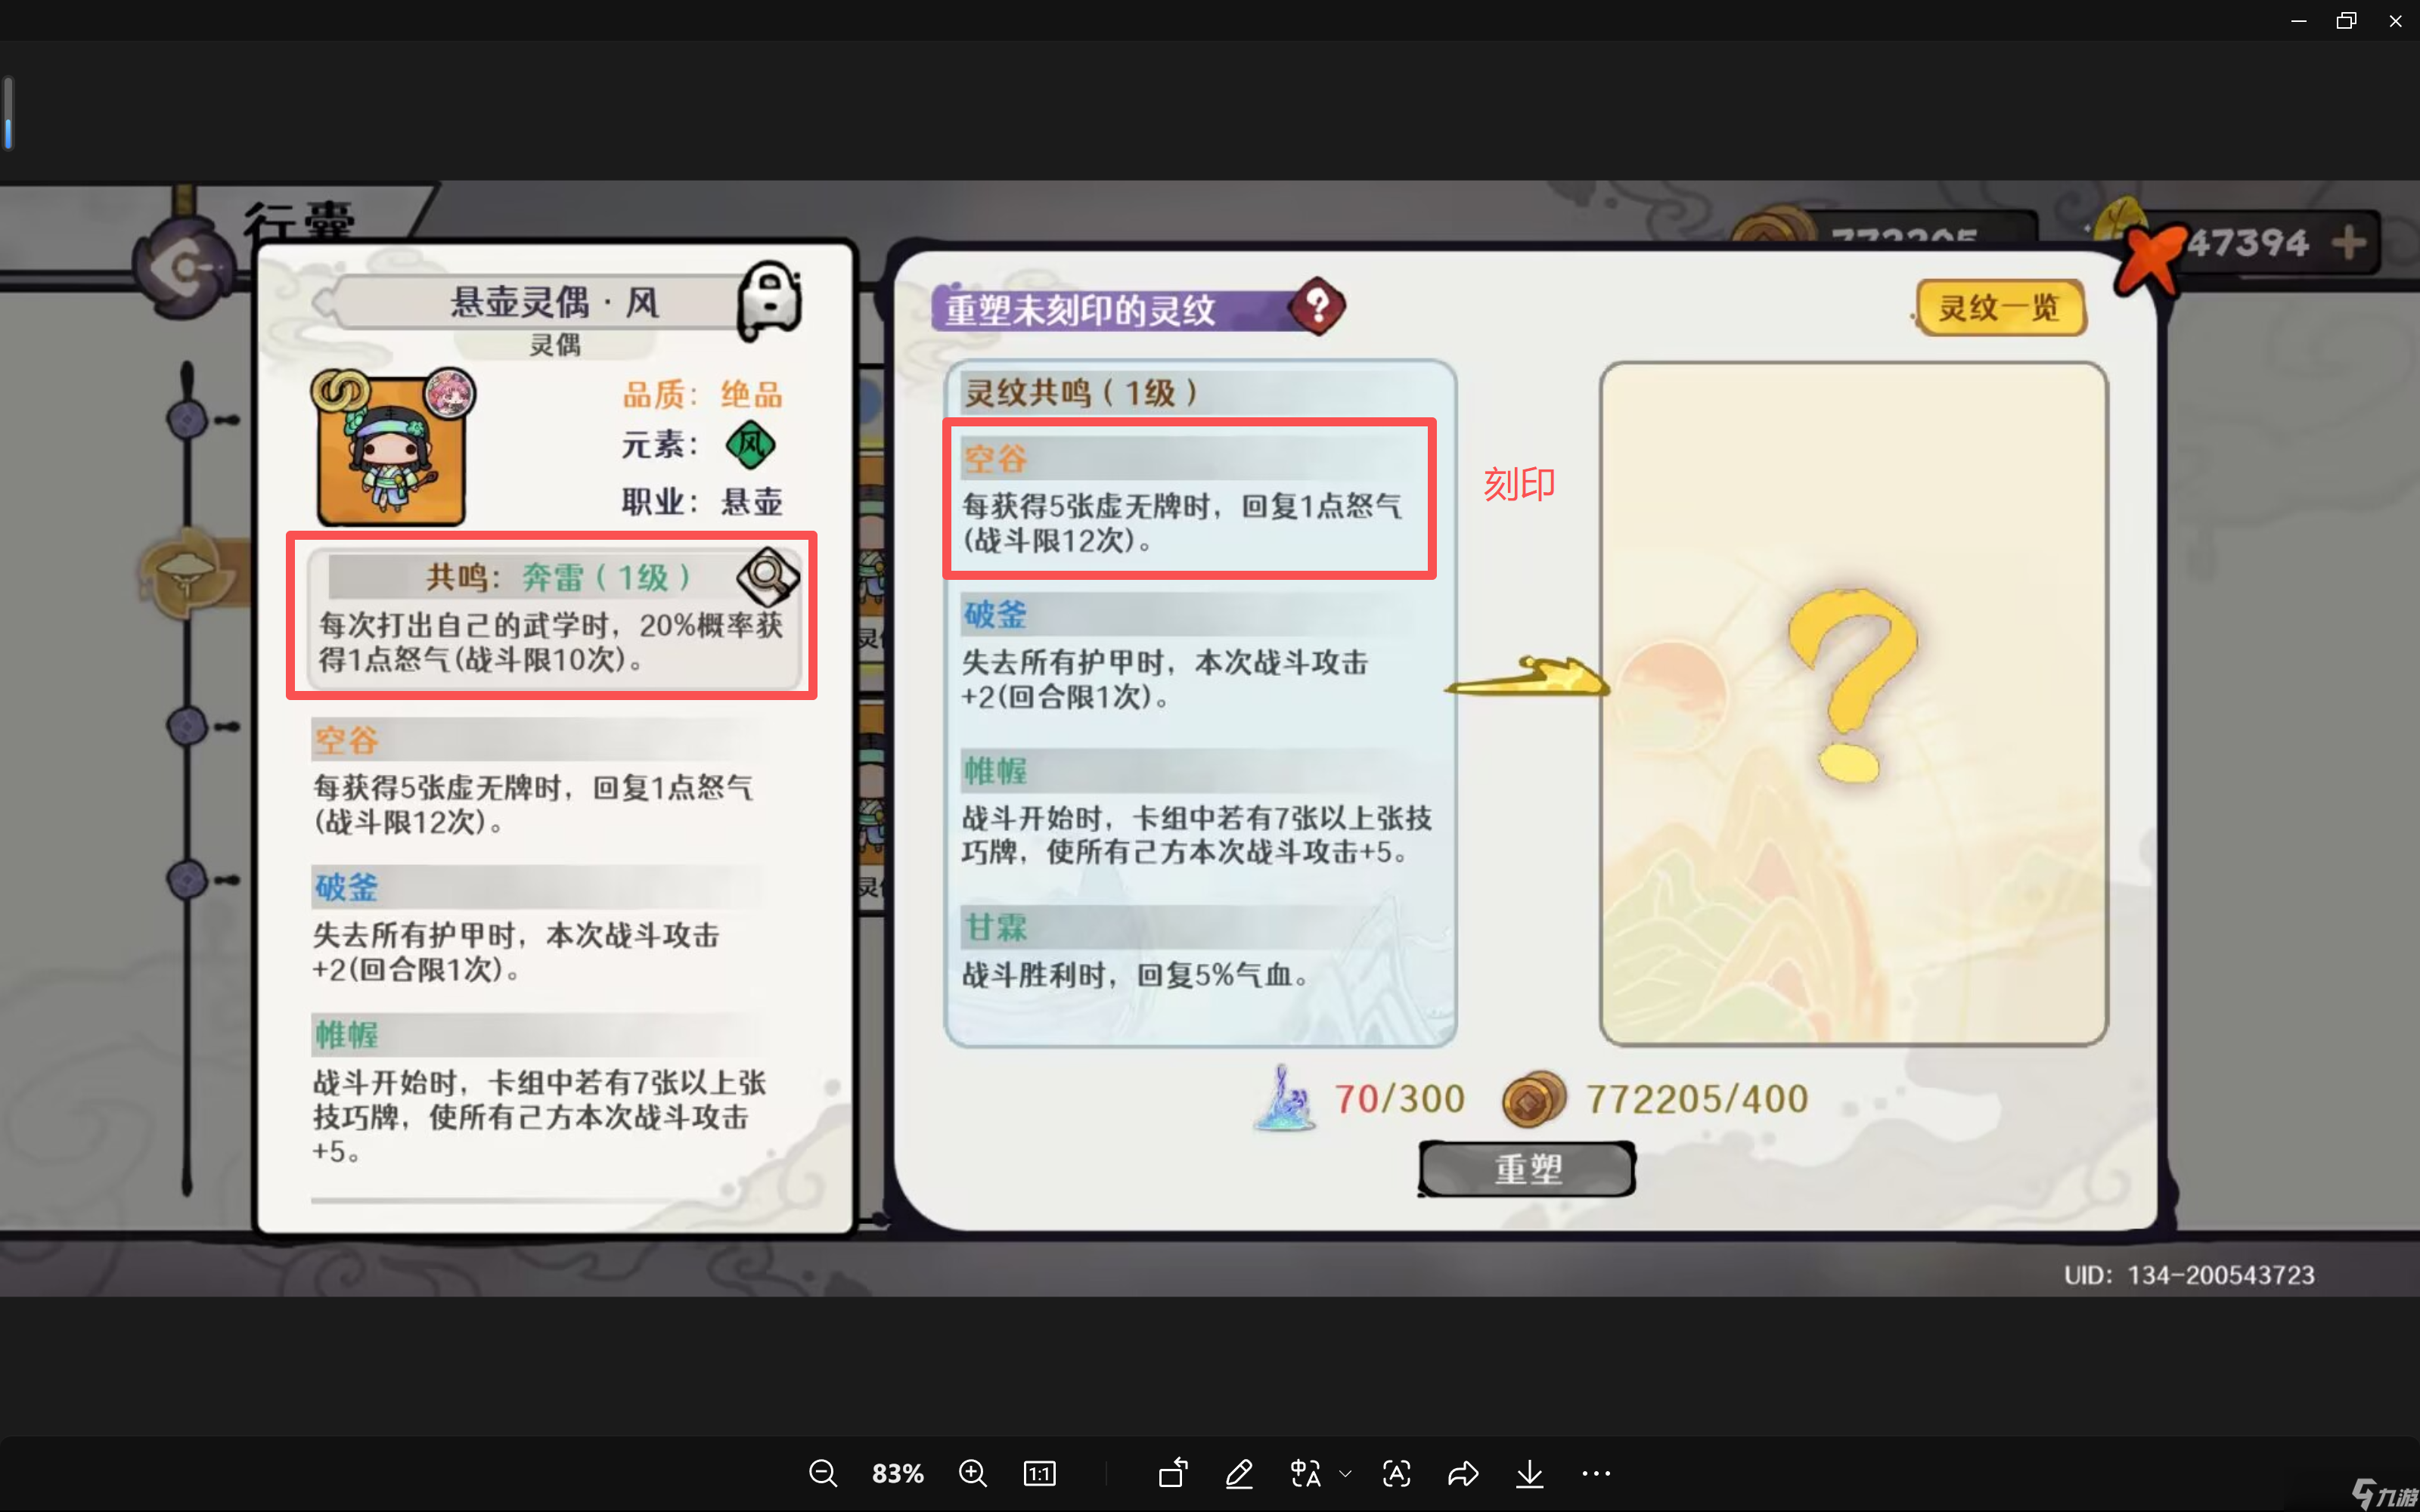Zoom in using the magnifier-plus icon
This screenshot has width=2420, height=1512.
click(973, 1473)
